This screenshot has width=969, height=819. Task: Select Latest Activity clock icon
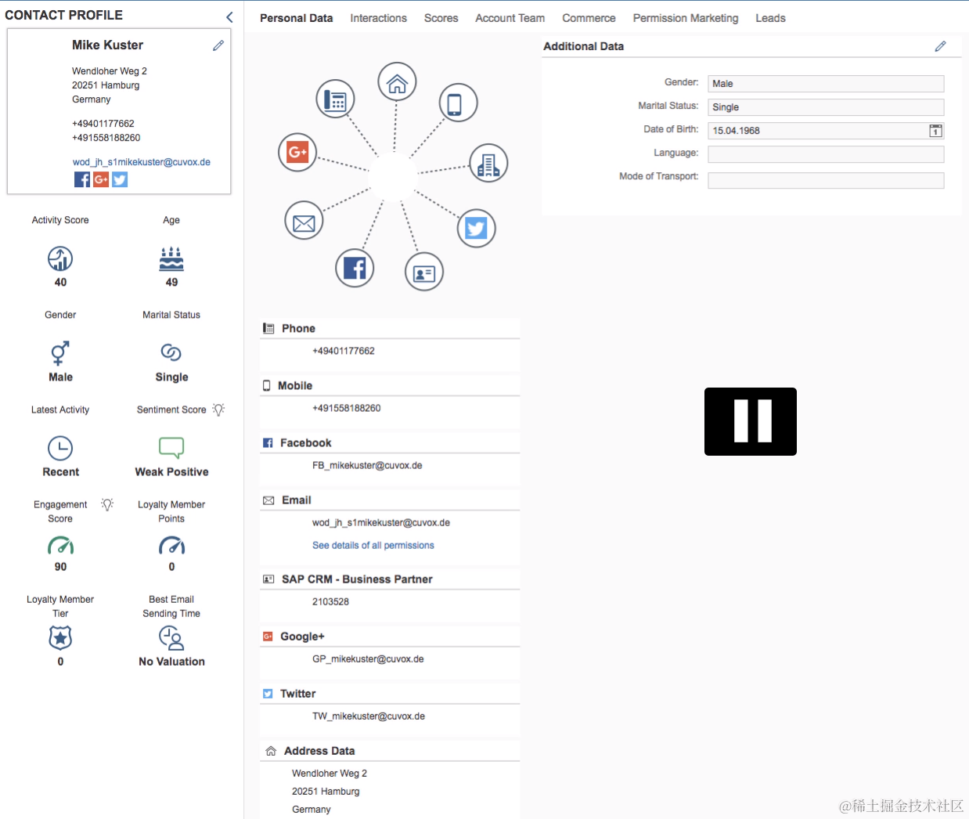pos(60,448)
